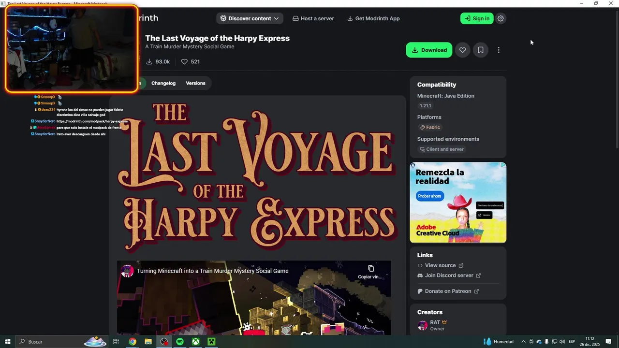Click the Compatibility heading
619x348 pixels.
(x=437, y=85)
